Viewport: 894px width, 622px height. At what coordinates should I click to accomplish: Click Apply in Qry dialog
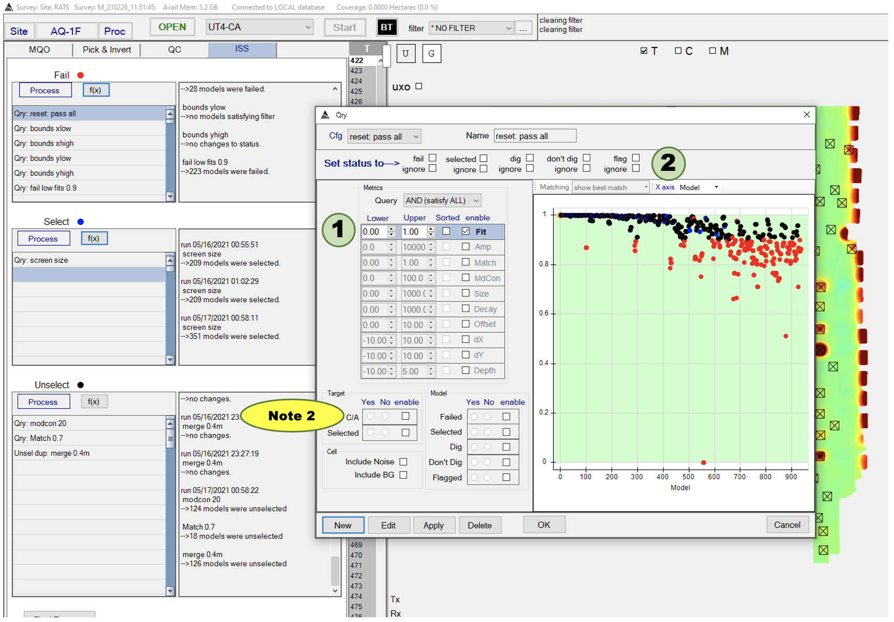click(x=434, y=525)
